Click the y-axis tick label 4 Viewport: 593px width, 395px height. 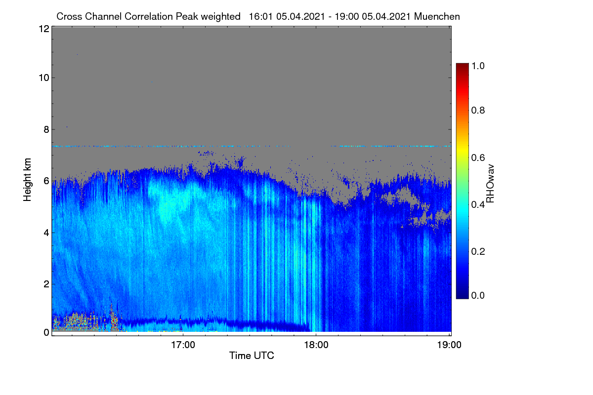(x=46, y=232)
